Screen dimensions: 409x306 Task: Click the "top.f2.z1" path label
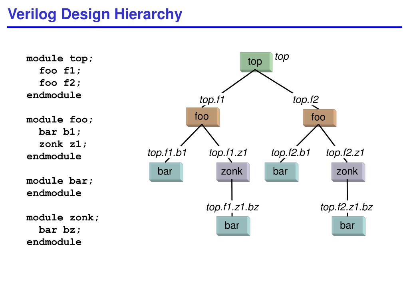pyautogui.click(x=345, y=153)
